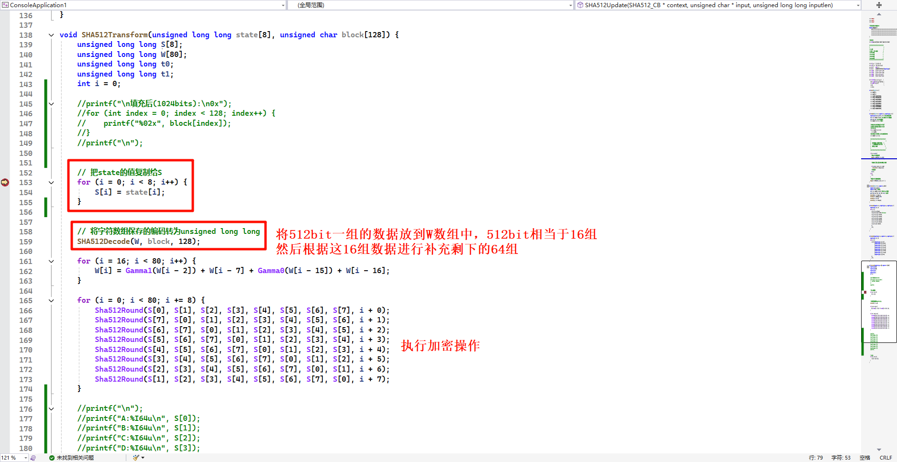Open the SHA512Update member function dropdown

[857, 5]
